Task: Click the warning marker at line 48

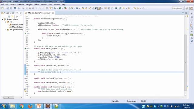Action: point(25,91)
